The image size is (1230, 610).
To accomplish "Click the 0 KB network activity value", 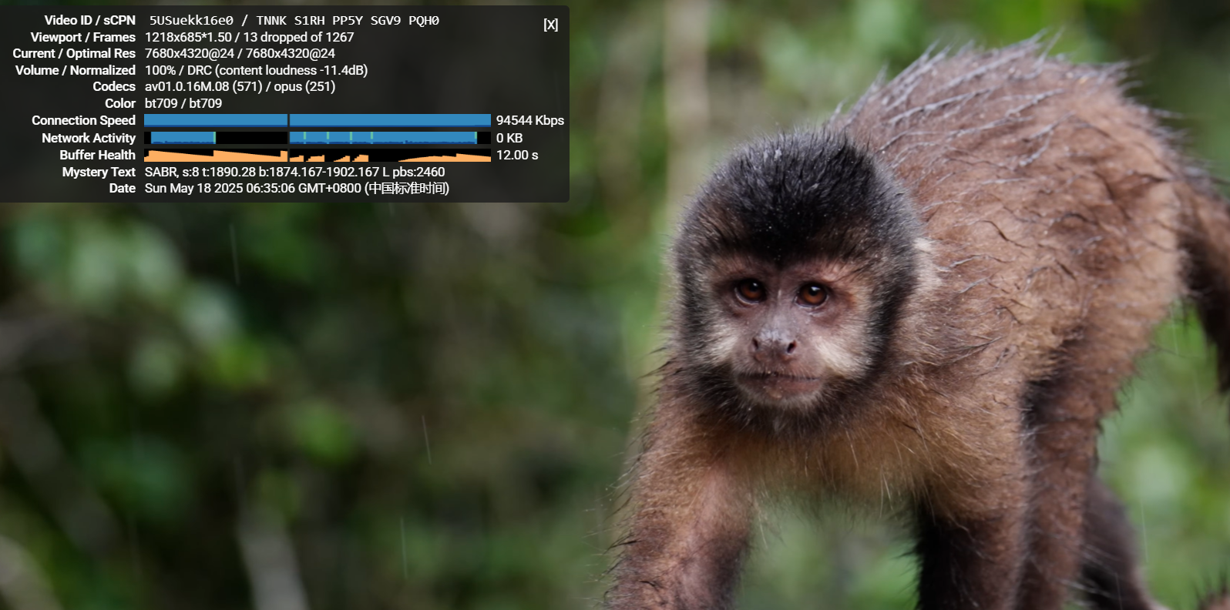I will tap(509, 138).
